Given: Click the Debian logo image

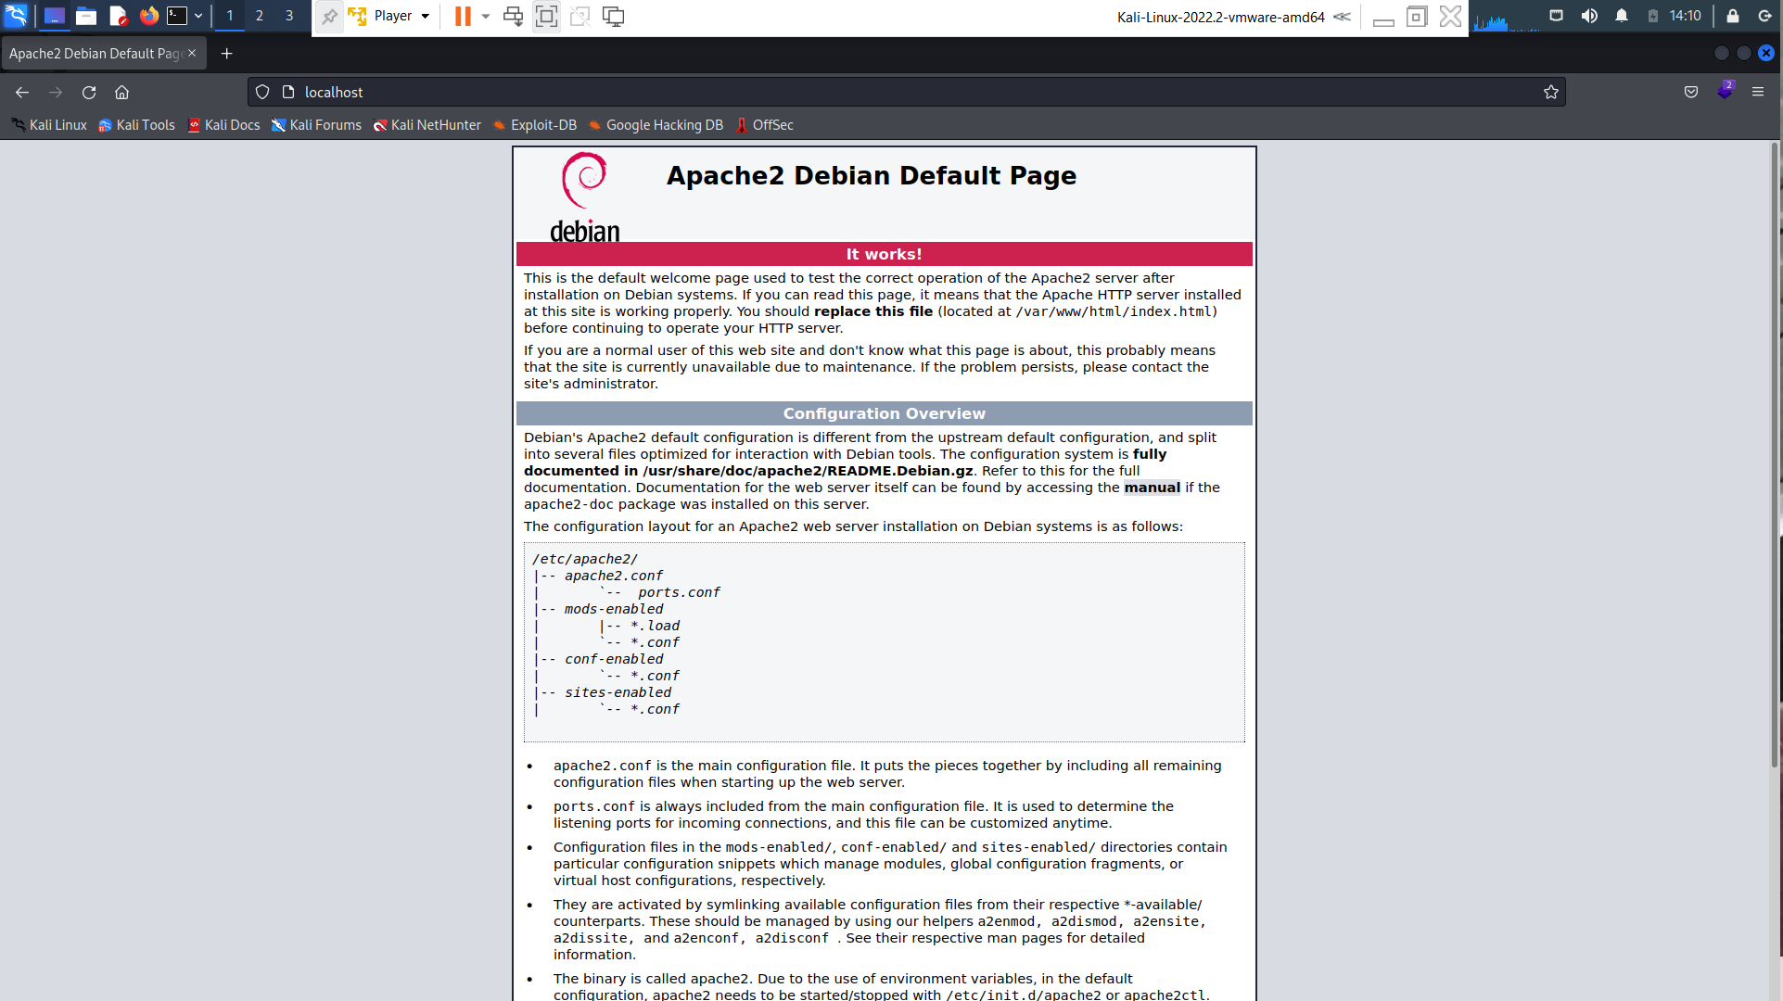Looking at the screenshot, I should pos(585,197).
